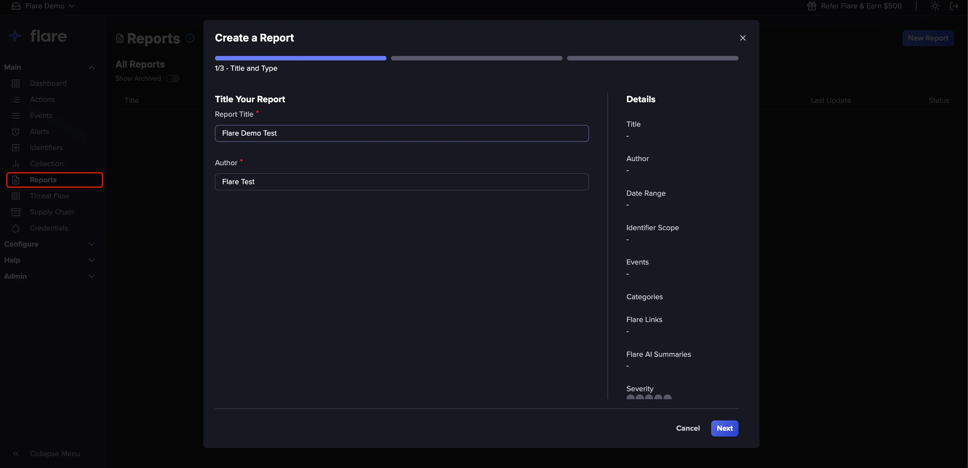The height and width of the screenshot is (468, 968).
Task: Open the Supply Chain icon
Action: pyautogui.click(x=16, y=212)
